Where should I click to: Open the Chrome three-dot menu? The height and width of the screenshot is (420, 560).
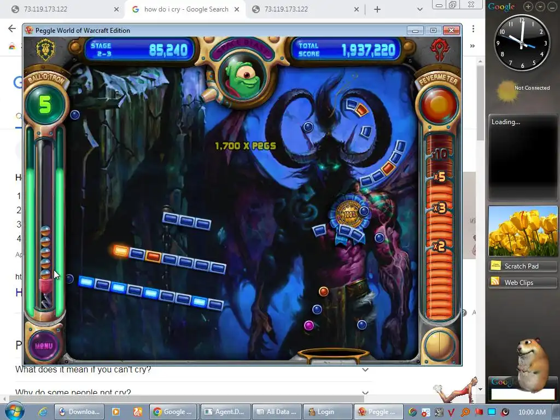tap(473, 28)
